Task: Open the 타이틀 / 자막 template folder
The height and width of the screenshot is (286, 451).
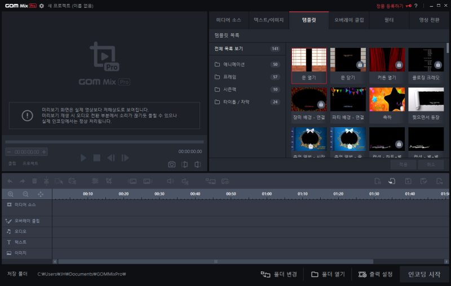Action: point(247,102)
